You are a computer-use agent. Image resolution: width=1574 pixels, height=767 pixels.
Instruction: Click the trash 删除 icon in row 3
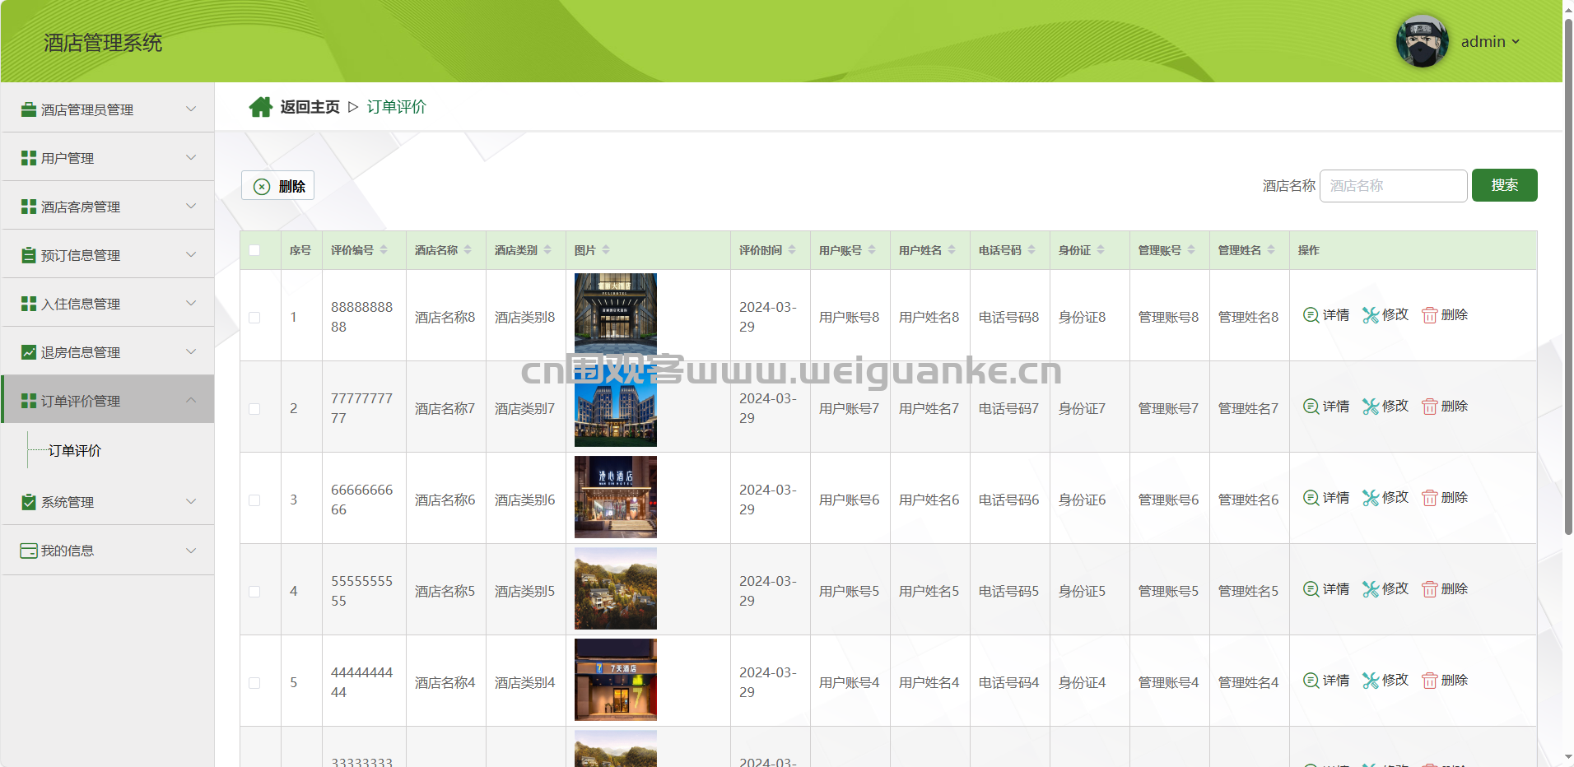point(1429,498)
